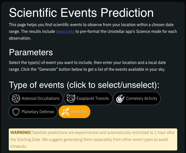186x153 pixels.
Task: Select the Cometary Activity event type label
Action: 142,98
